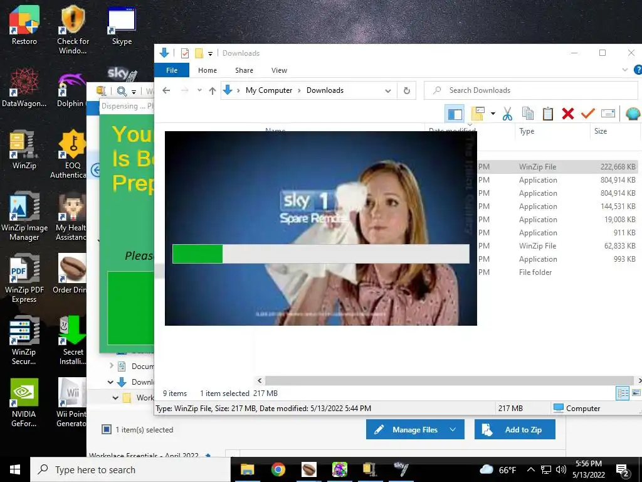The height and width of the screenshot is (482, 642).
Task: Open dropdown arrow beside folder options icon
Action: [x=493, y=114]
